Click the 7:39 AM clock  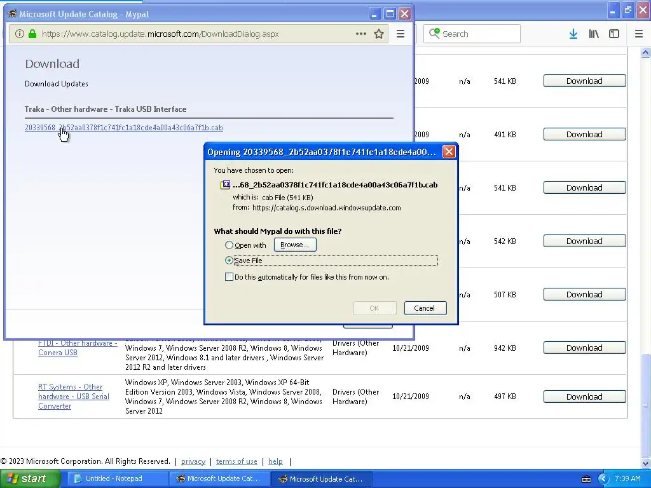(x=627, y=479)
